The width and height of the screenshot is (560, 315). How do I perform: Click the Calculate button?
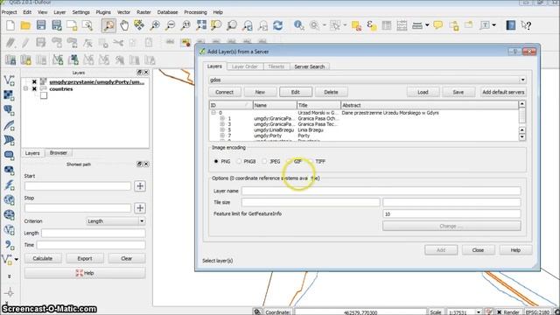pyautogui.click(x=43, y=258)
